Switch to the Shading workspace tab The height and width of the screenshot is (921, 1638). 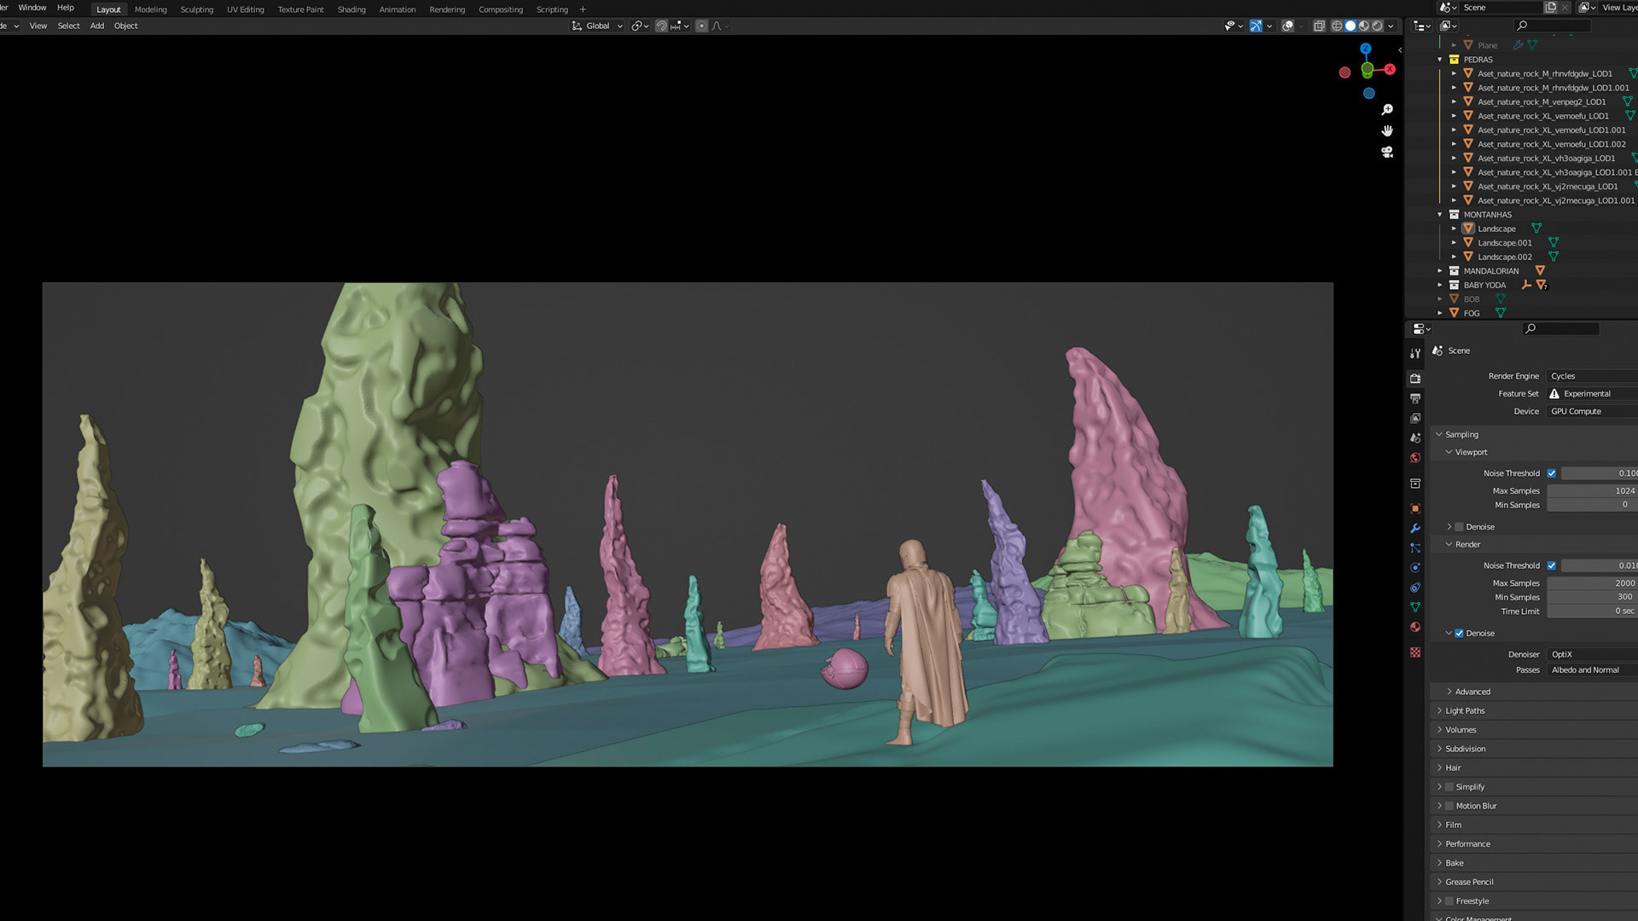tap(351, 9)
